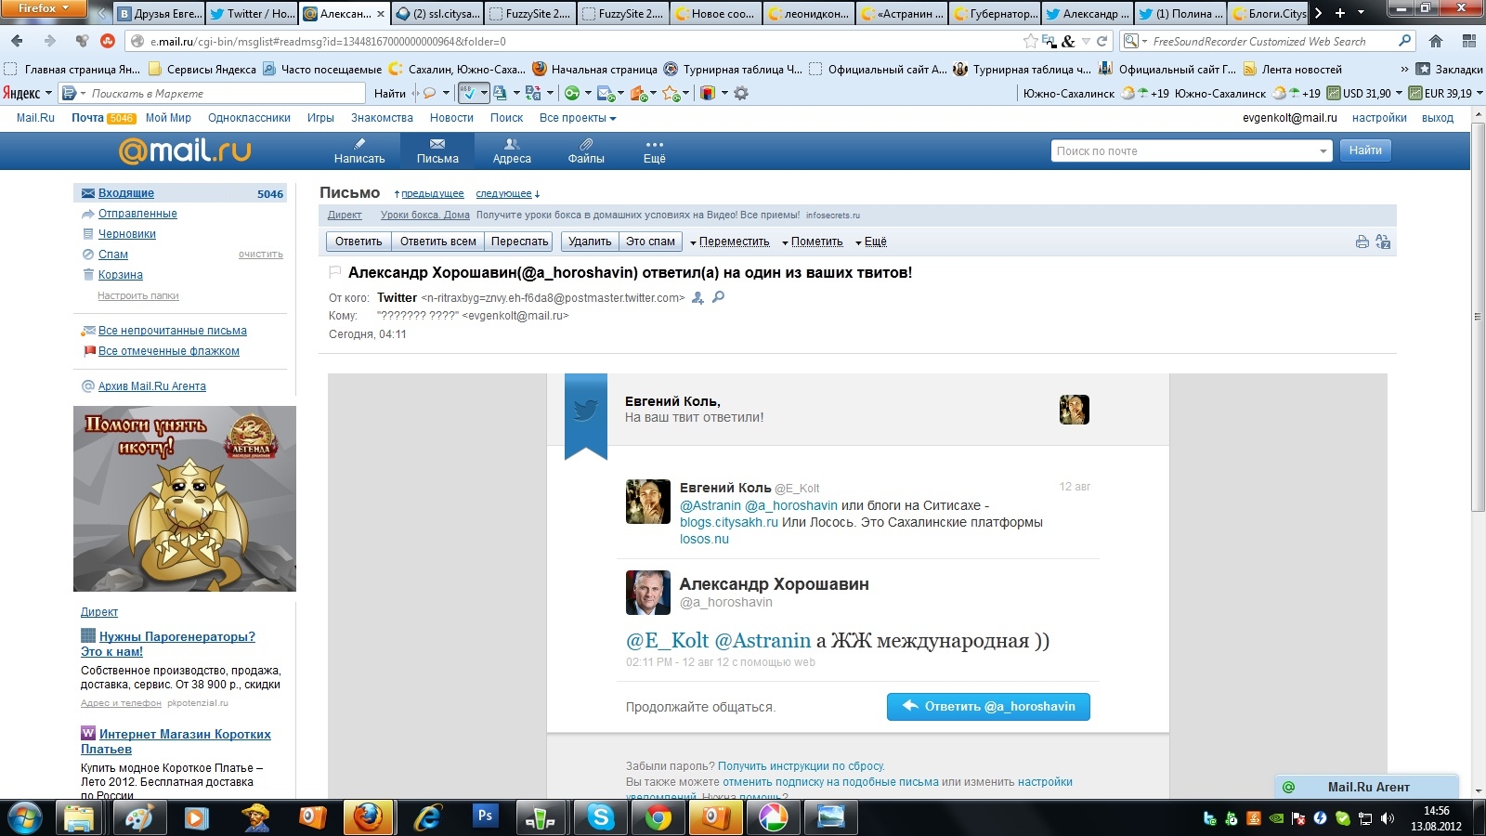
Task: Switch to the Twitter / Ho... browser tab
Action: [x=252, y=14]
